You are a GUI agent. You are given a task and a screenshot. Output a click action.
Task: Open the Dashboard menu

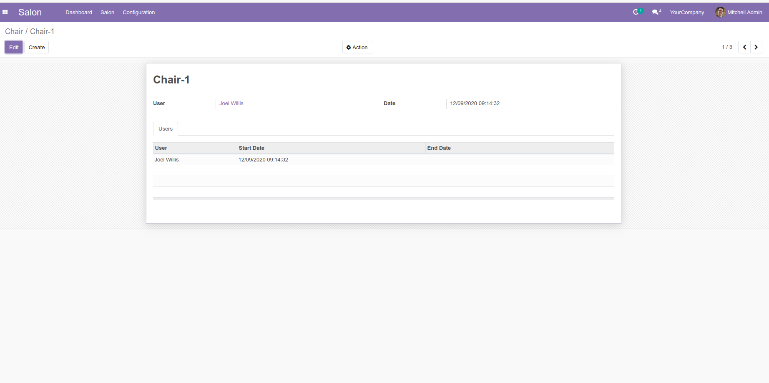coord(79,13)
